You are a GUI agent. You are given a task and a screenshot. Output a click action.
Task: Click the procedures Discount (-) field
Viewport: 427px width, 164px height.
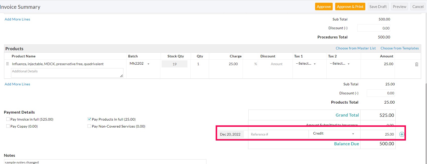point(374,28)
